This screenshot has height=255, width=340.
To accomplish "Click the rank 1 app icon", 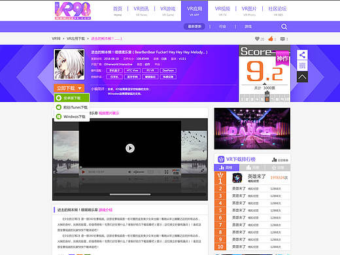I will click(x=237, y=178).
